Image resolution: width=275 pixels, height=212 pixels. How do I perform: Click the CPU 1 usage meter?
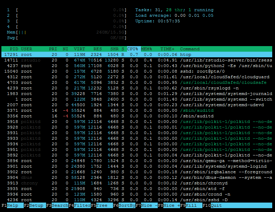(67, 10)
